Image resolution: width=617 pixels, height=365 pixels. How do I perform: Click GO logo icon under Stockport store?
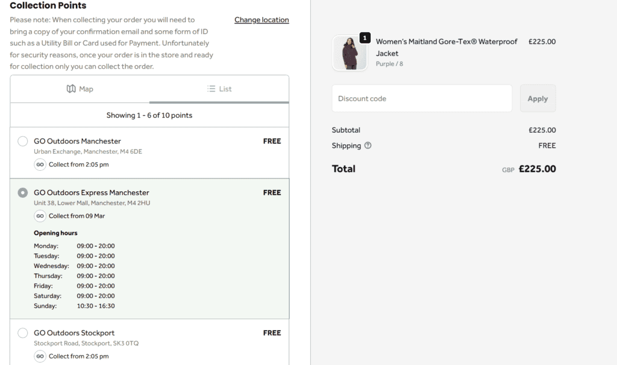pyautogui.click(x=40, y=356)
